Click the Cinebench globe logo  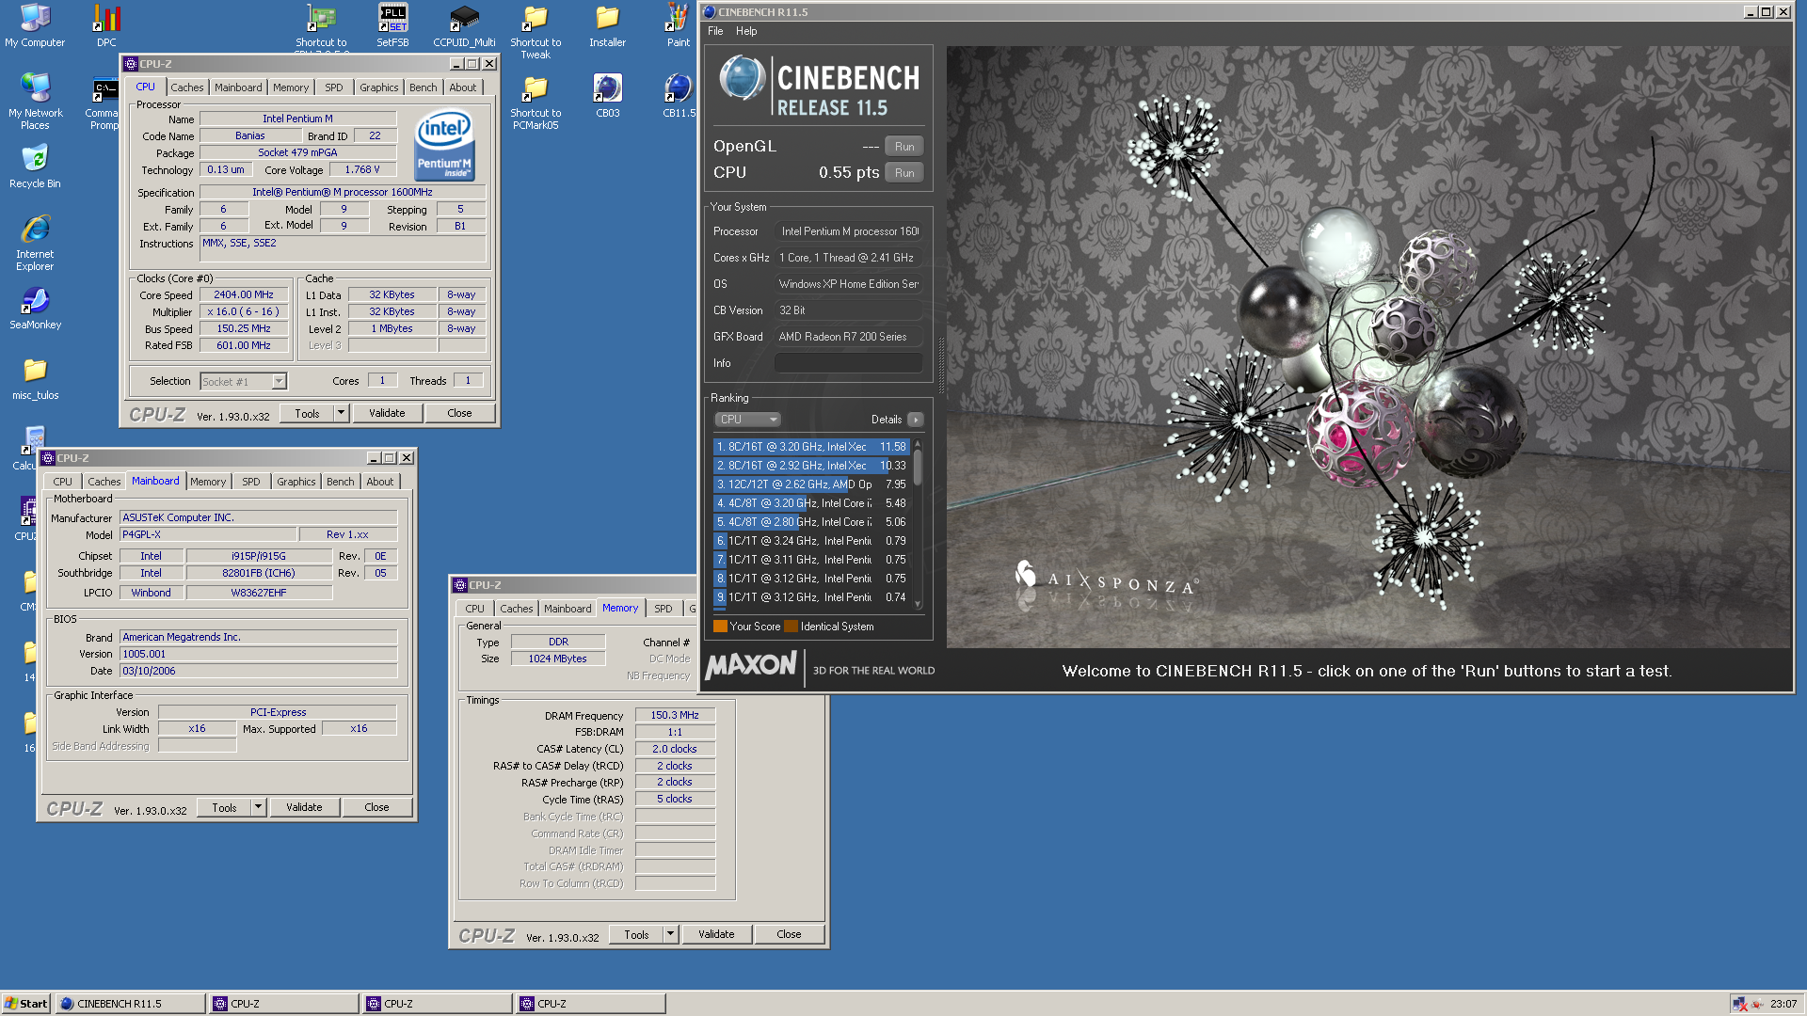(x=743, y=78)
